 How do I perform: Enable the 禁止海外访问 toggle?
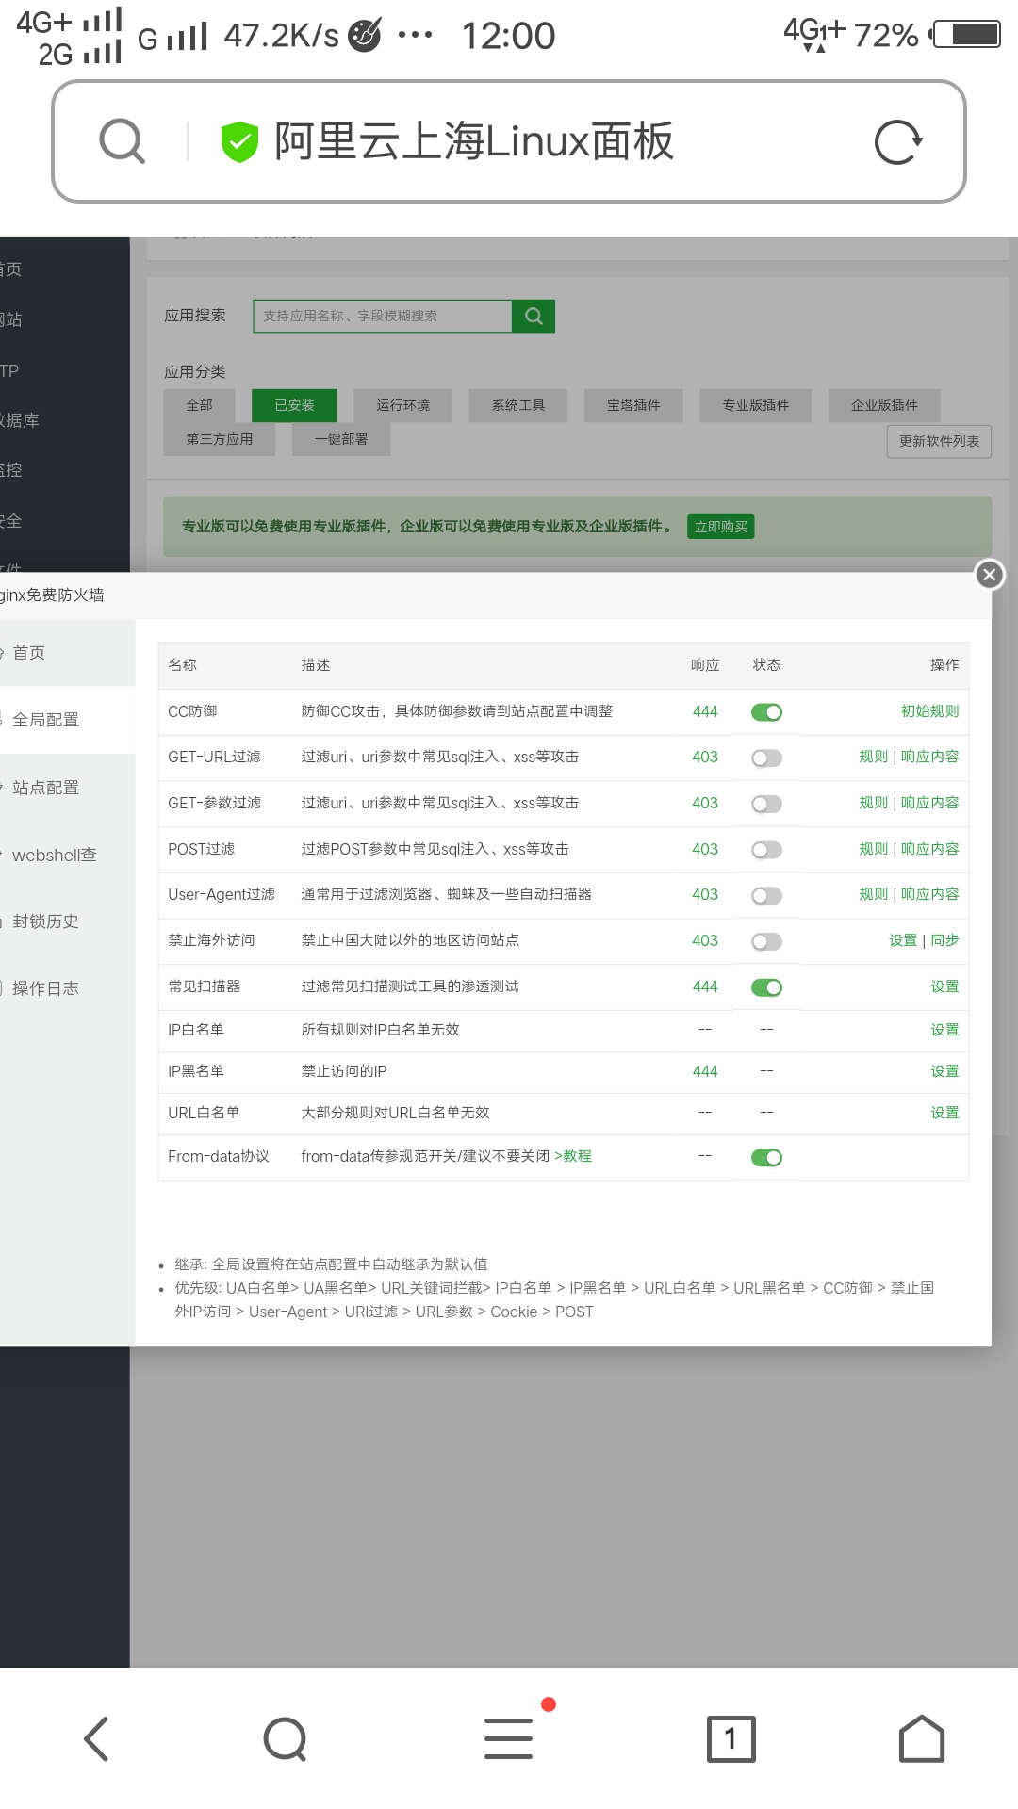click(766, 941)
